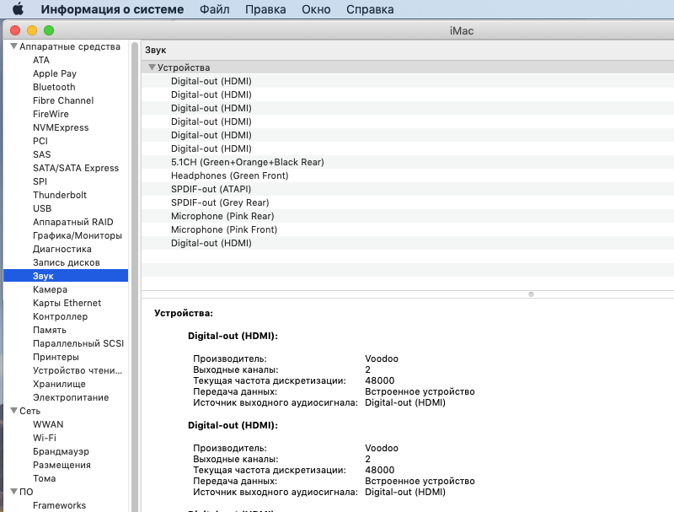The height and width of the screenshot is (512, 674).
Task: Click the yellow minimize window button
Action: (32, 30)
